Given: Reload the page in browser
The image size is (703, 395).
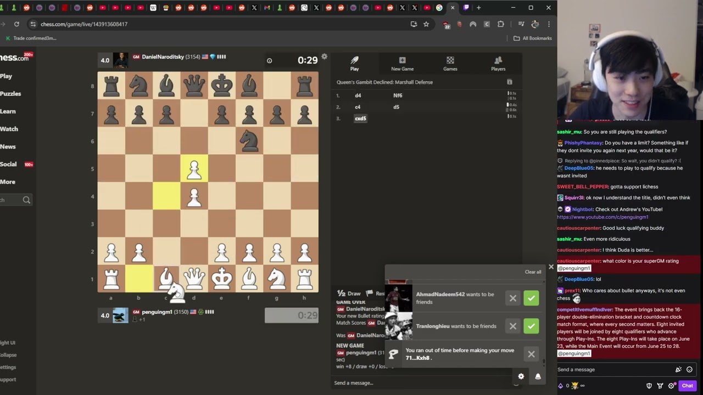Looking at the screenshot, I should click(x=16, y=24).
